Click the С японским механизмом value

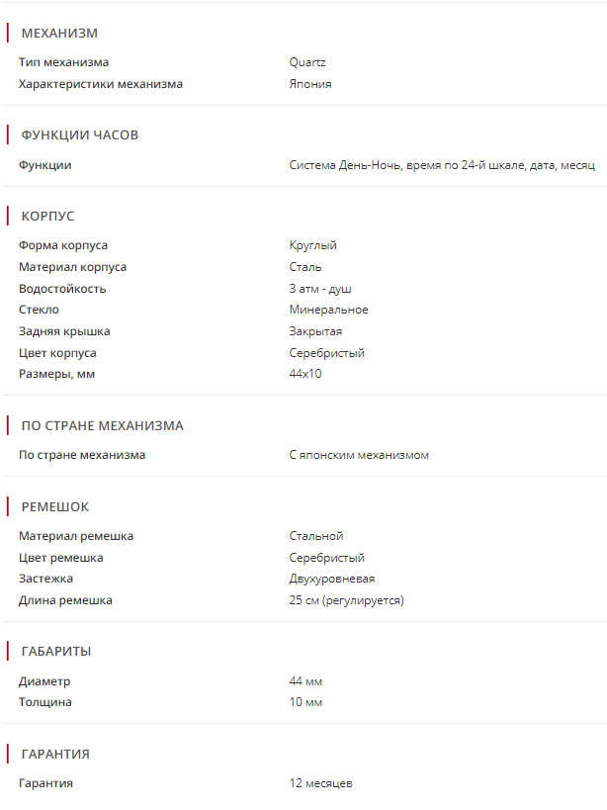359,455
